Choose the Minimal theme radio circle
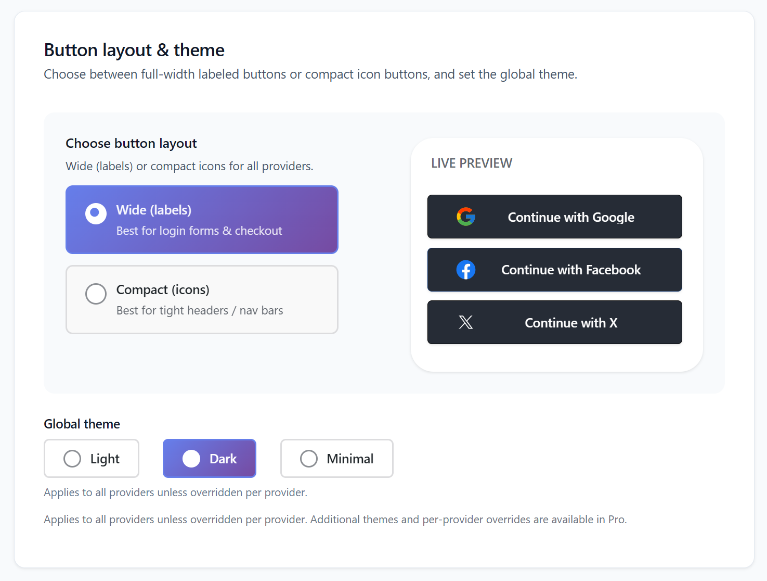 (309, 459)
